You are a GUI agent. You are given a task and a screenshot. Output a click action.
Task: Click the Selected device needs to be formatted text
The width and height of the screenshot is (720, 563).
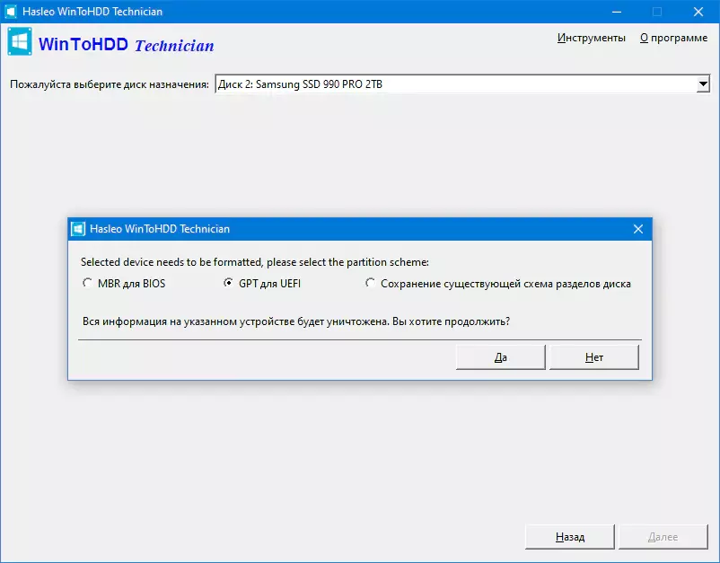click(255, 262)
